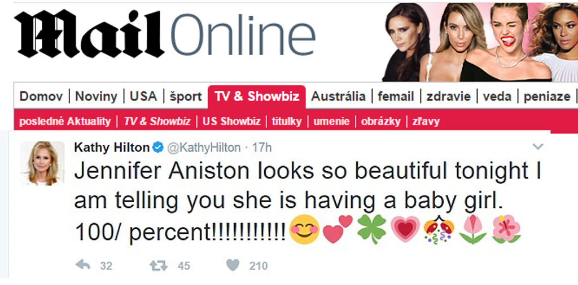The height and width of the screenshot is (285, 578).
Task: Click the retweet icon
Action: coord(159,265)
